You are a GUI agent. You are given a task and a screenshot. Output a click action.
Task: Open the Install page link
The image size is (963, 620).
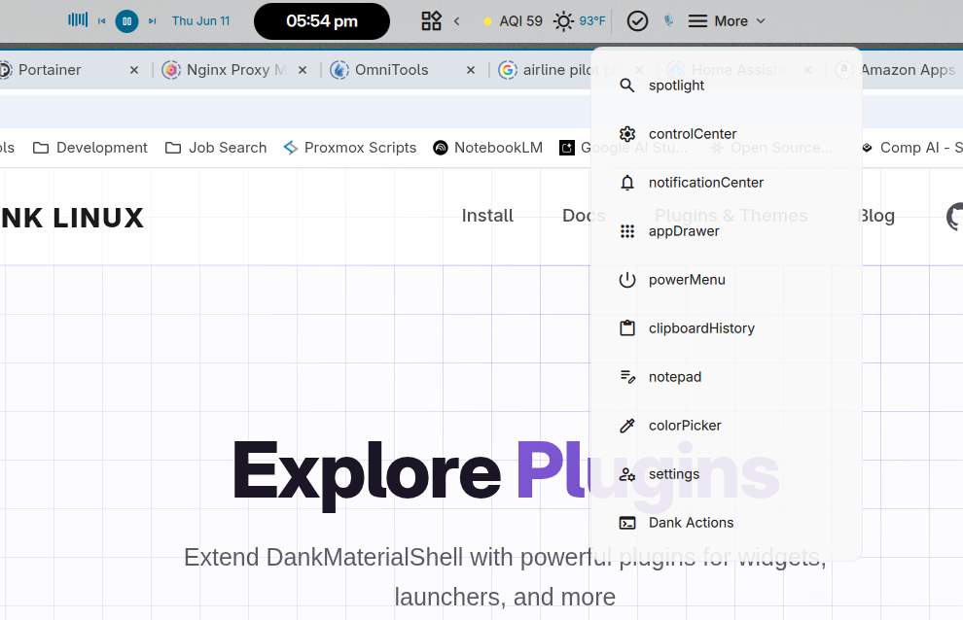point(487,216)
